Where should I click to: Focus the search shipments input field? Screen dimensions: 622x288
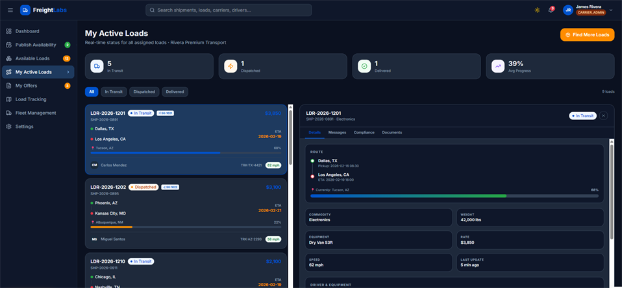tap(229, 10)
